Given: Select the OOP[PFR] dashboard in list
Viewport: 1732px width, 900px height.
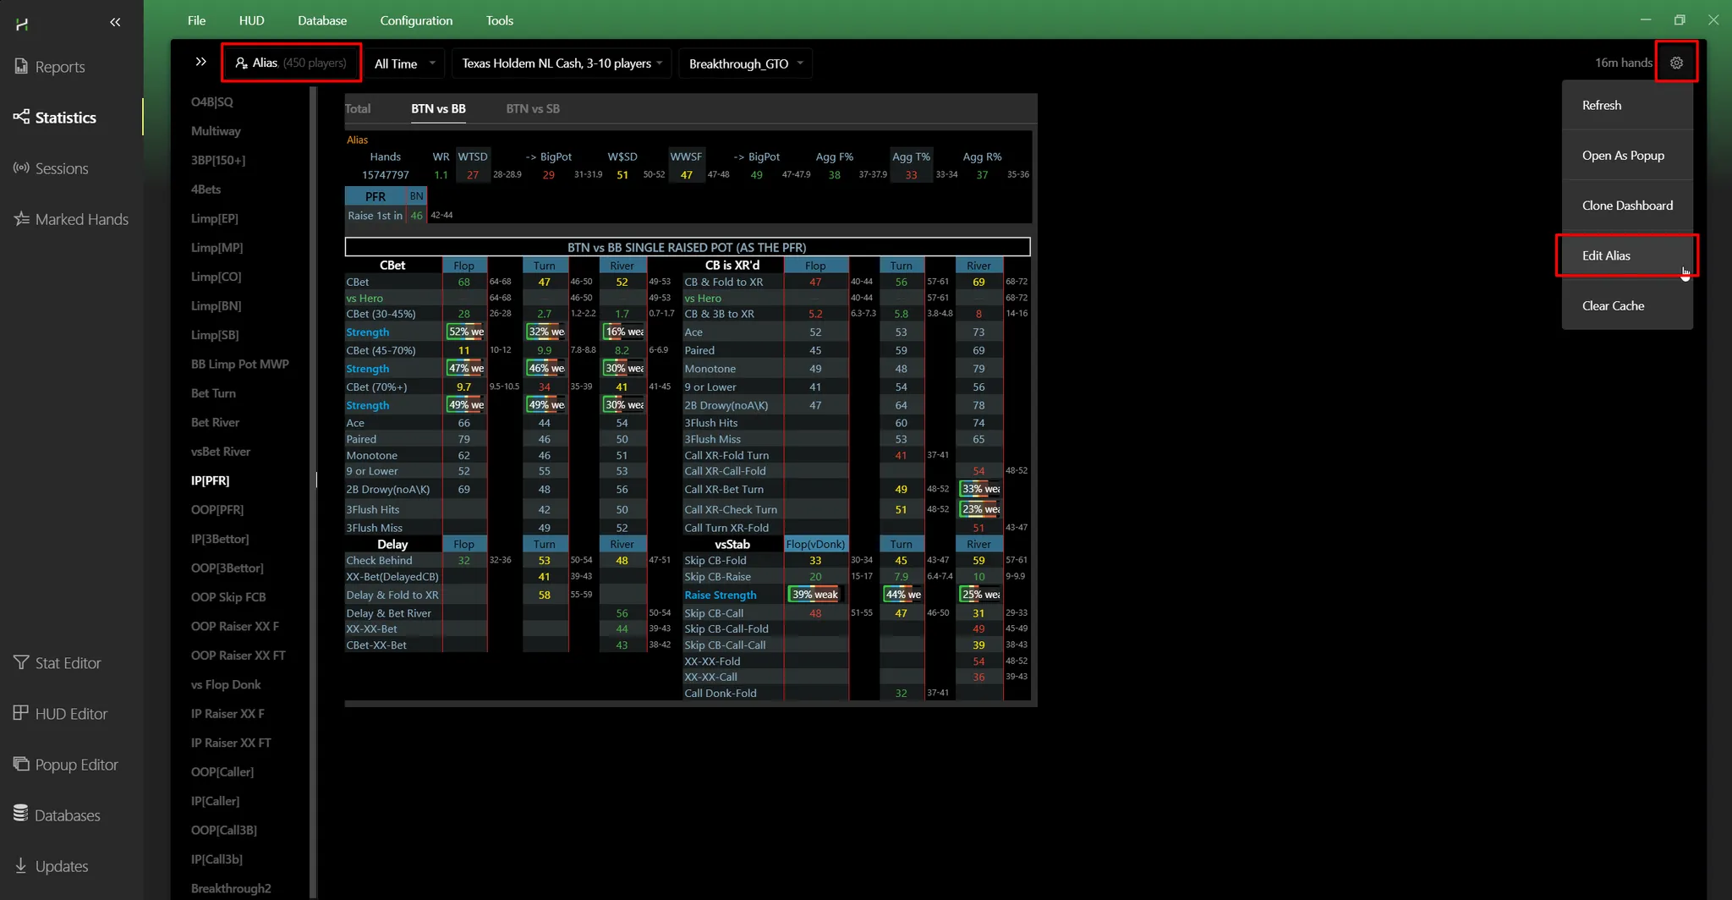Looking at the screenshot, I should point(217,509).
